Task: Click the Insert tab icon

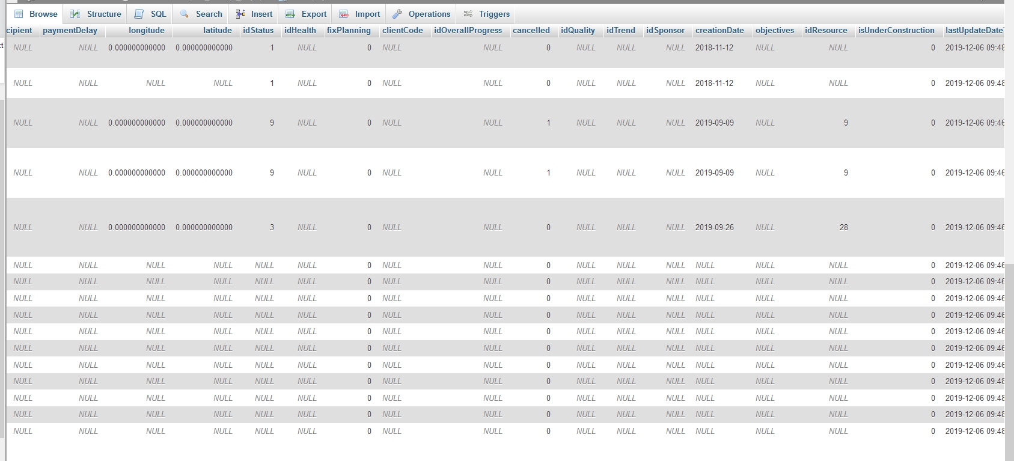Action: point(240,14)
